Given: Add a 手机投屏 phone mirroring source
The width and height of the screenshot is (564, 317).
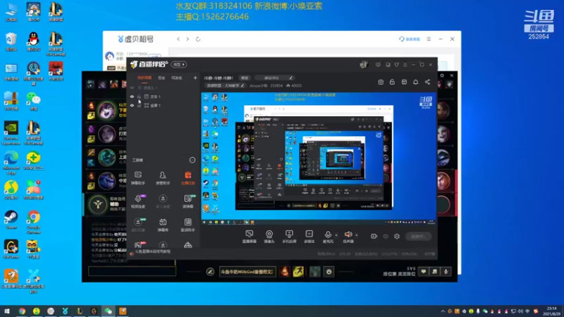Looking at the screenshot, I should coord(289,237).
